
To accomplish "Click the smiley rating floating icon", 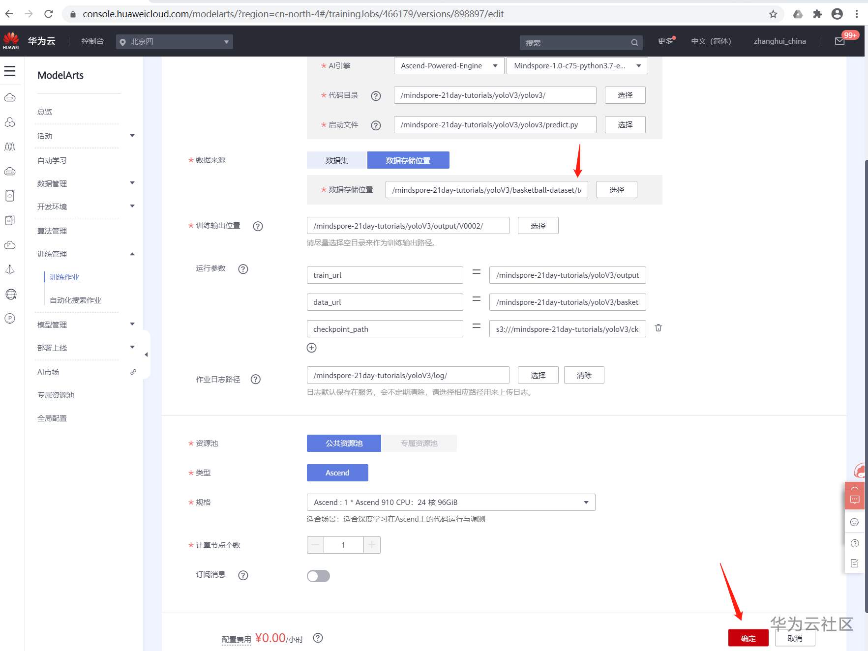I will point(855,522).
